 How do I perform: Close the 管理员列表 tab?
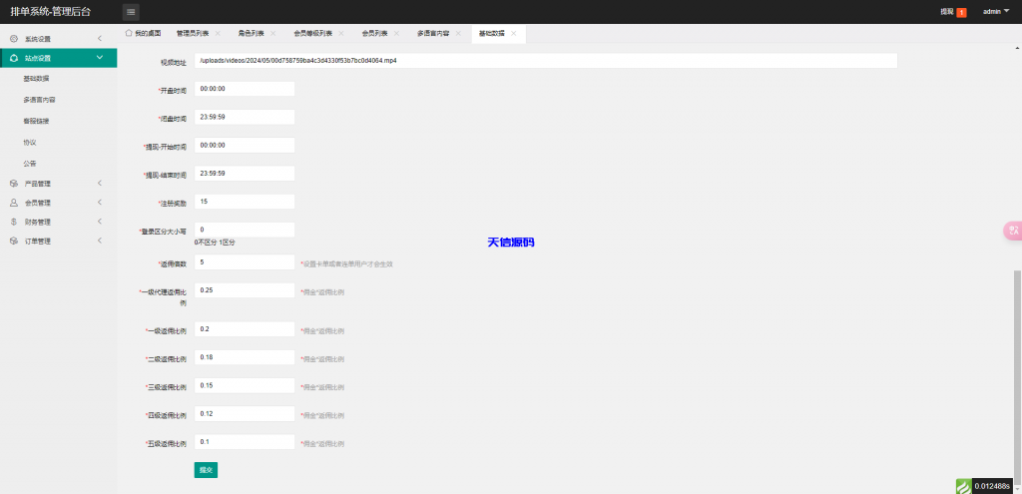point(218,33)
